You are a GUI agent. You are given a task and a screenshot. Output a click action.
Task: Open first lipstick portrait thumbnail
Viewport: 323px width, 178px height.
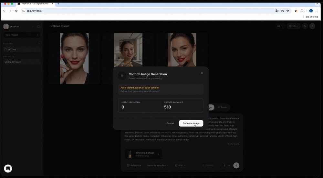tap(74, 59)
